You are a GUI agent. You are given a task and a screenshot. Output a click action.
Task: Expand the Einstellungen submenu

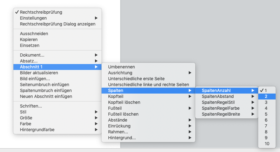pos(33,18)
